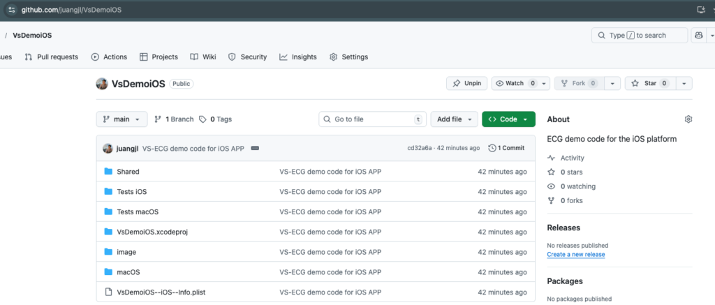Toggle Watch notifications for repository
715x305 pixels.
click(x=515, y=84)
